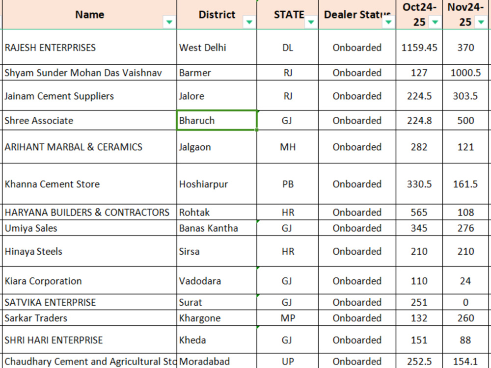Select the 88 value cell
The width and height of the screenshot is (491, 368).
(465, 340)
